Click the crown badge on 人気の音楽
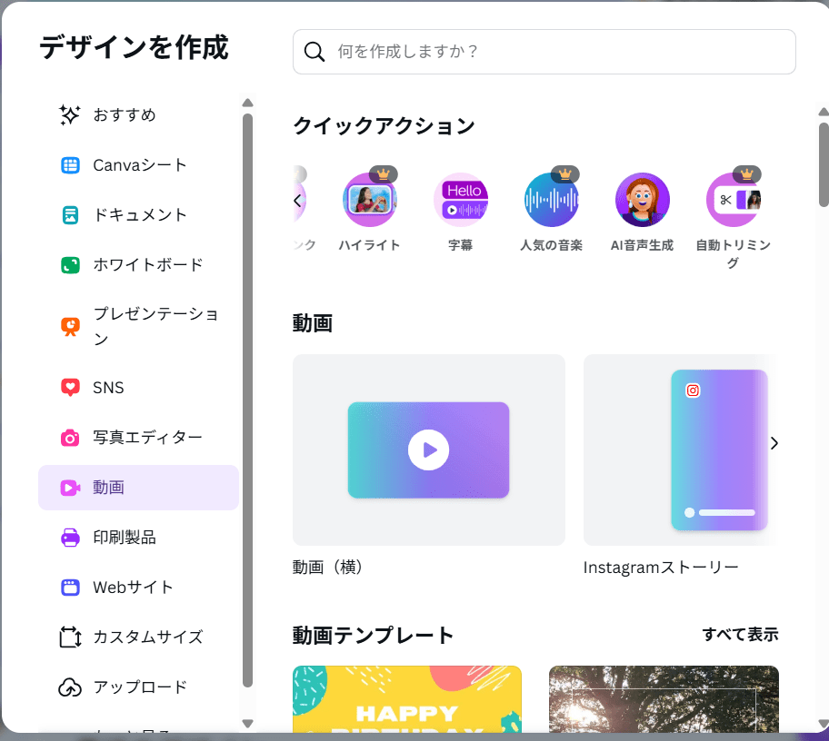Viewport: 829px width, 741px height. click(565, 173)
